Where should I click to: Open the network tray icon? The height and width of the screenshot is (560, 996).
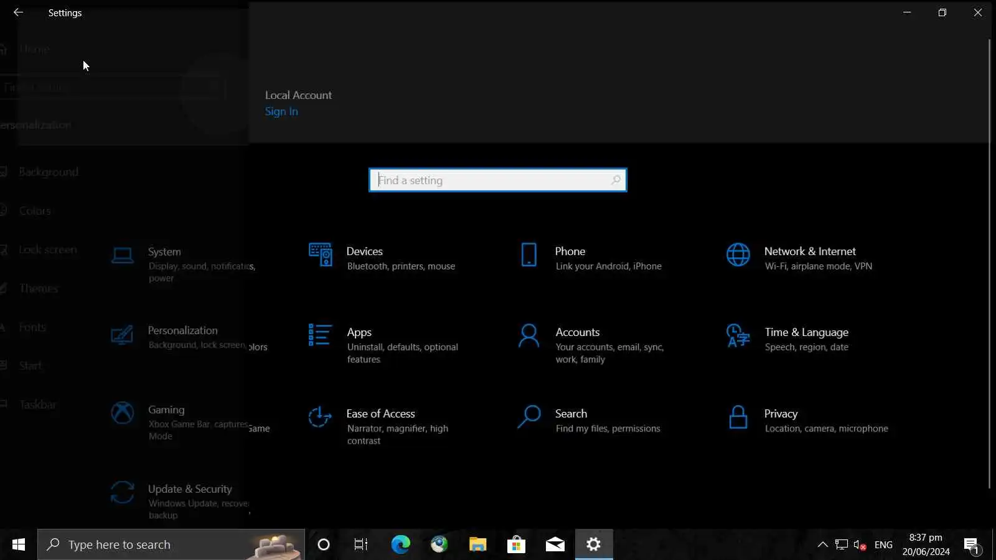[842, 545]
